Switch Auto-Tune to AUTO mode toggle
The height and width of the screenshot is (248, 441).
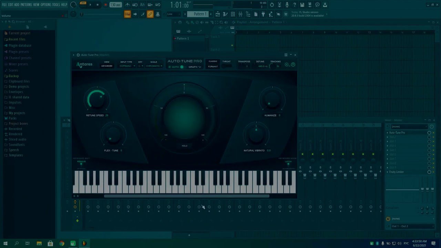[182, 67]
